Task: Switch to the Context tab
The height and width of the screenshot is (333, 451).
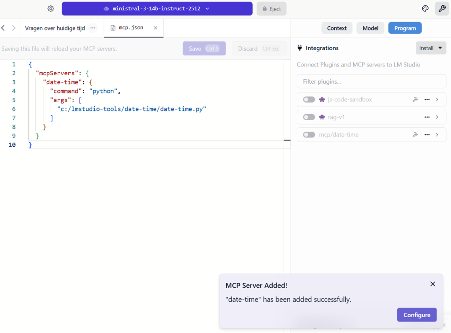Action: tap(337, 28)
